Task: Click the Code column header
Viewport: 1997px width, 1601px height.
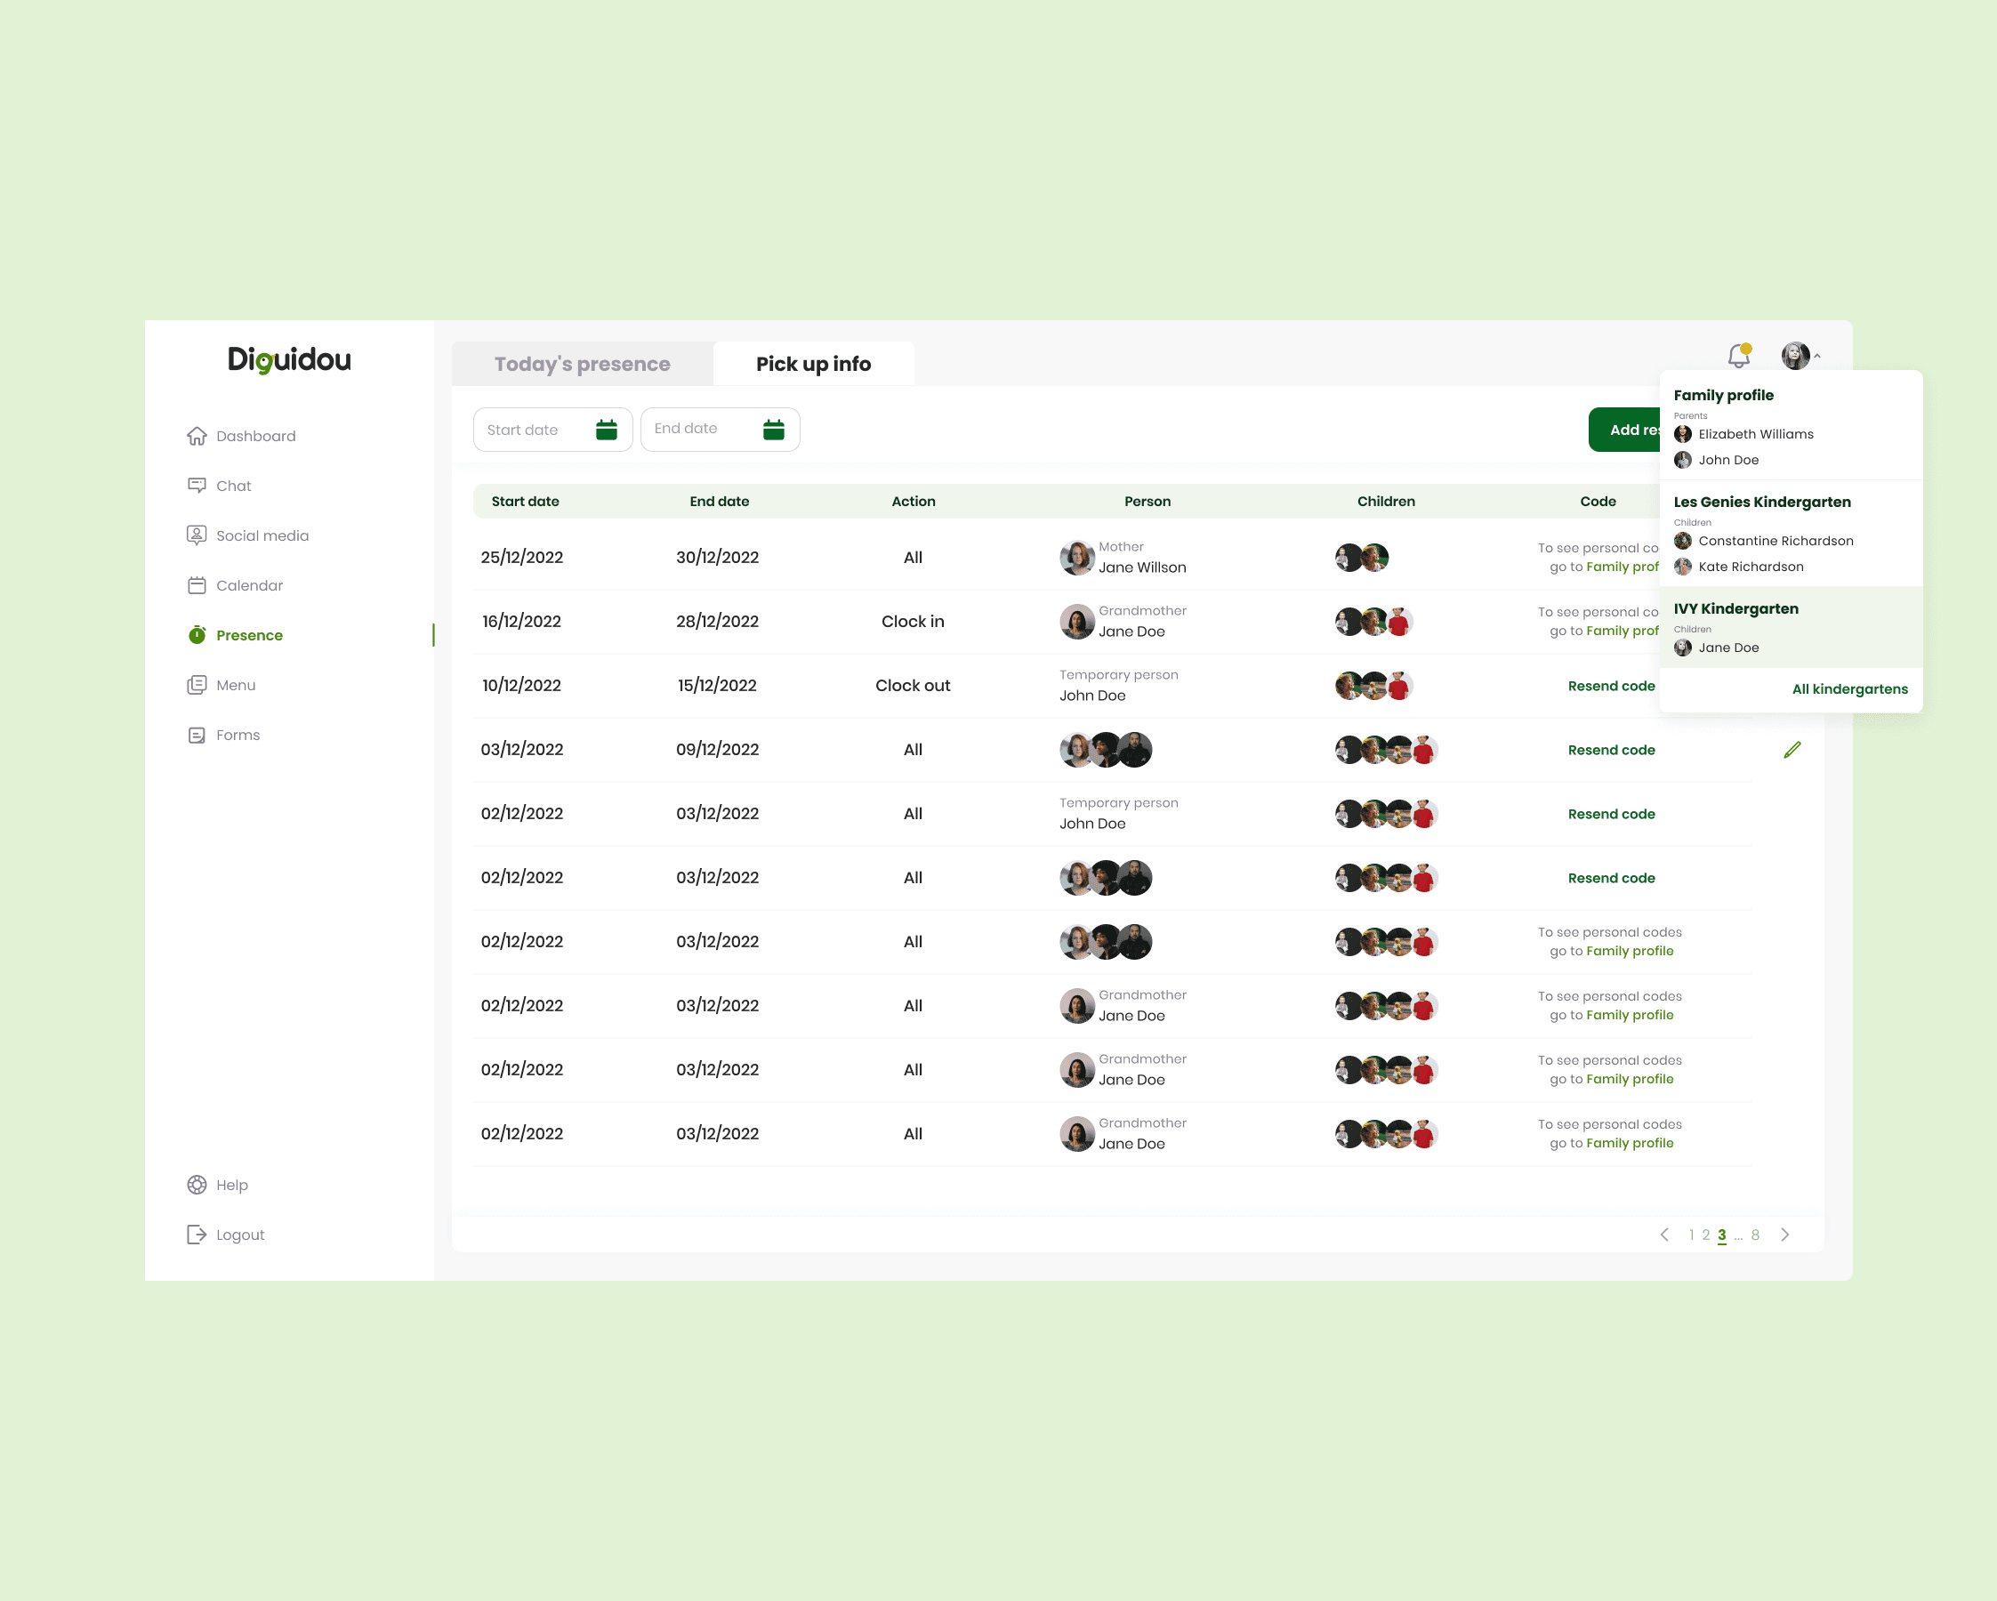Action: tap(1598, 502)
